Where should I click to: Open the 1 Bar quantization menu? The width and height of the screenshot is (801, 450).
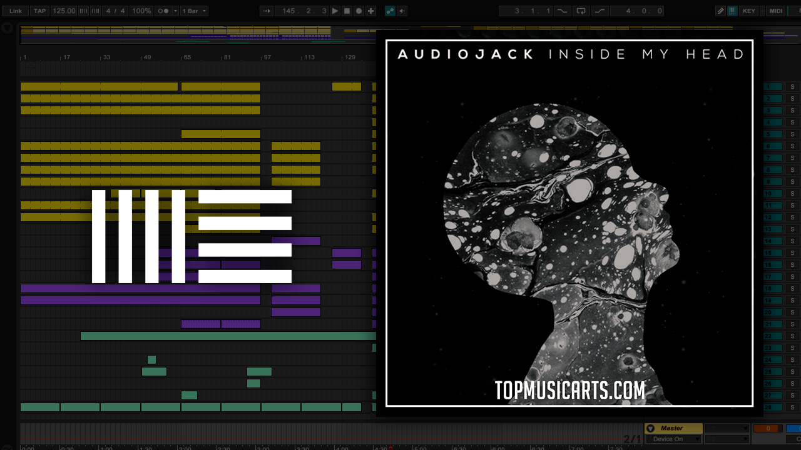(194, 11)
